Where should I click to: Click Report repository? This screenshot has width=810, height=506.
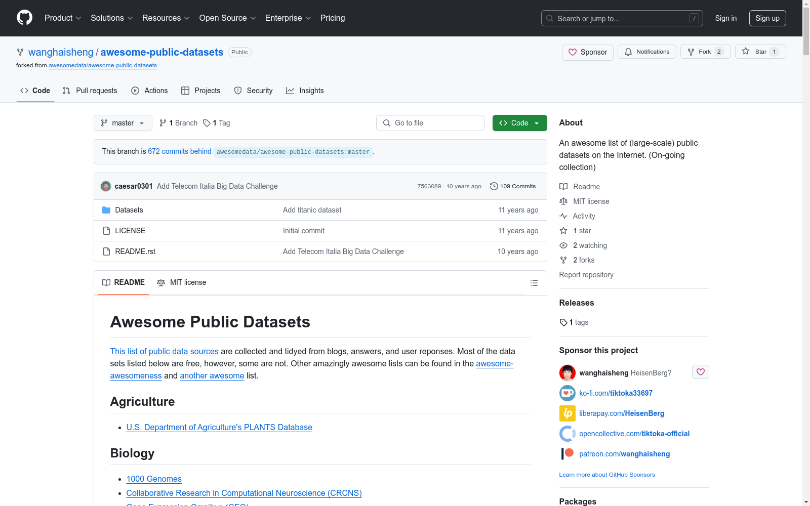[x=586, y=275]
